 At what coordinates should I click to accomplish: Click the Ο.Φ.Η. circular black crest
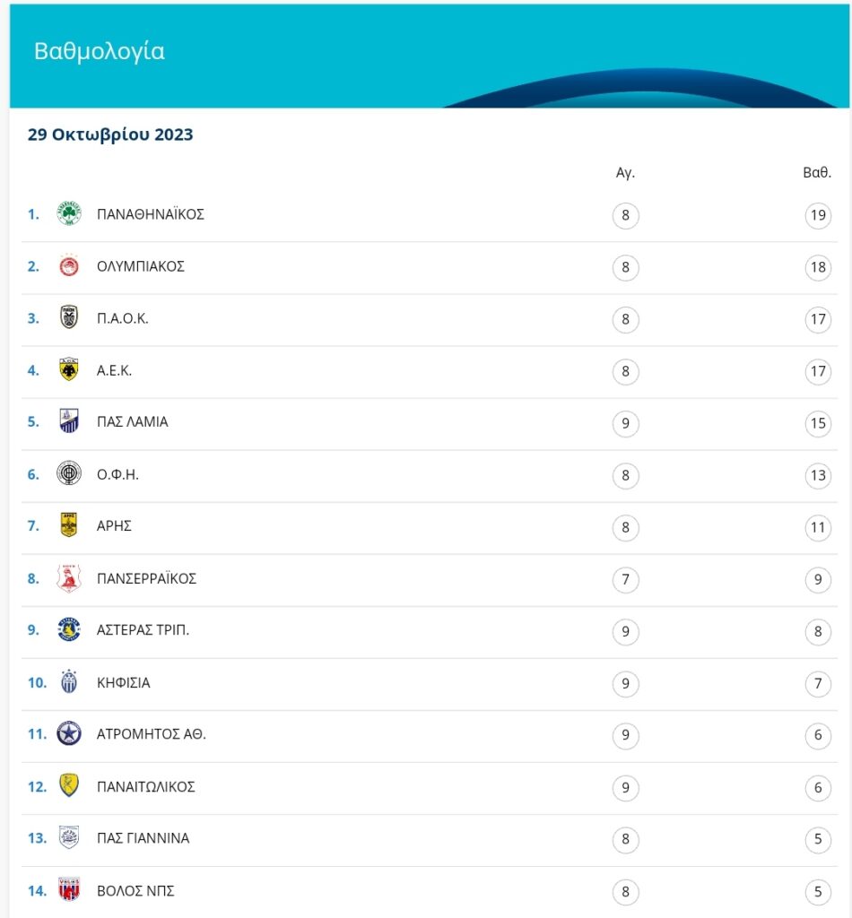pyautogui.click(x=68, y=473)
